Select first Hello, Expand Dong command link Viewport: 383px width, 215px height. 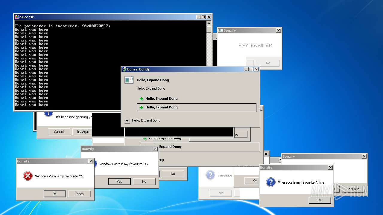click(197, 99)
